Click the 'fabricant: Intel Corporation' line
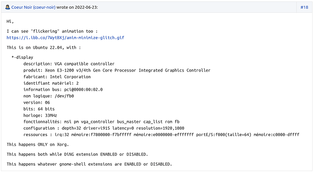The height and width of the screenshot is (172, 314). (x=57, y=77)
